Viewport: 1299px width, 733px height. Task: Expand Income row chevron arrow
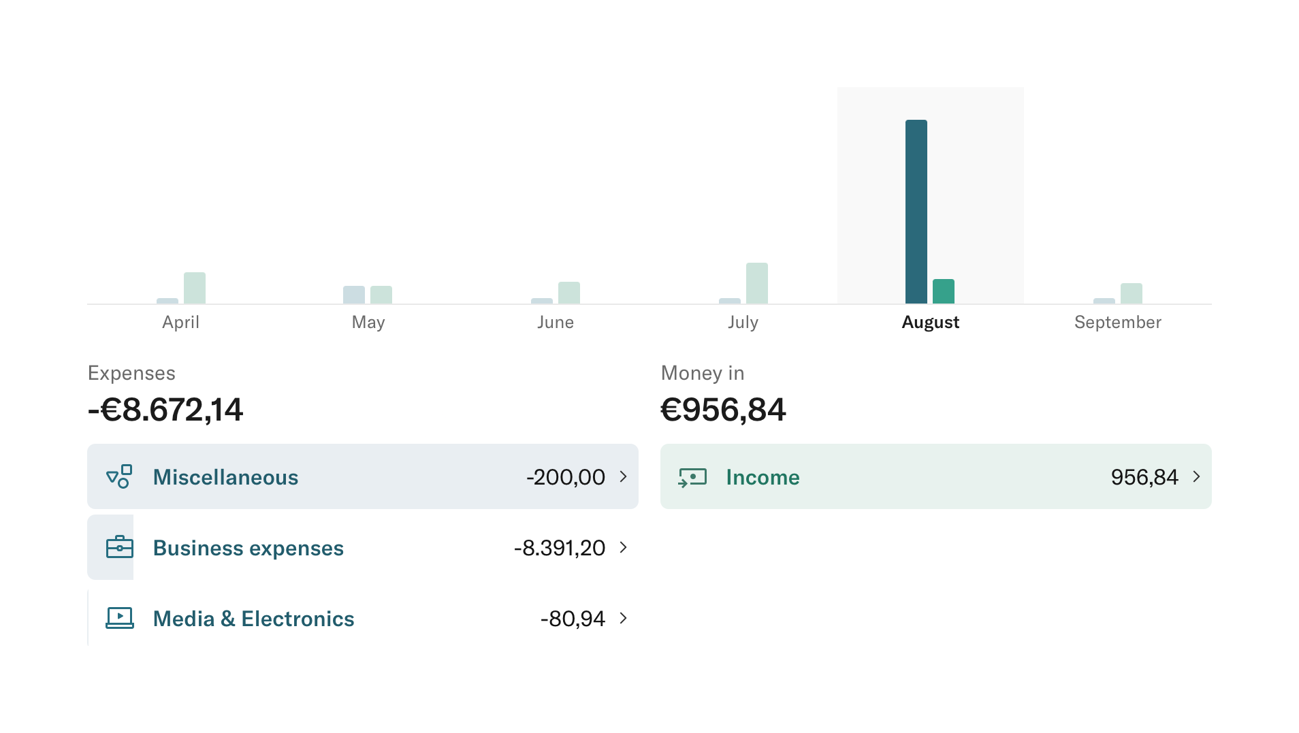click(1196, 476)
